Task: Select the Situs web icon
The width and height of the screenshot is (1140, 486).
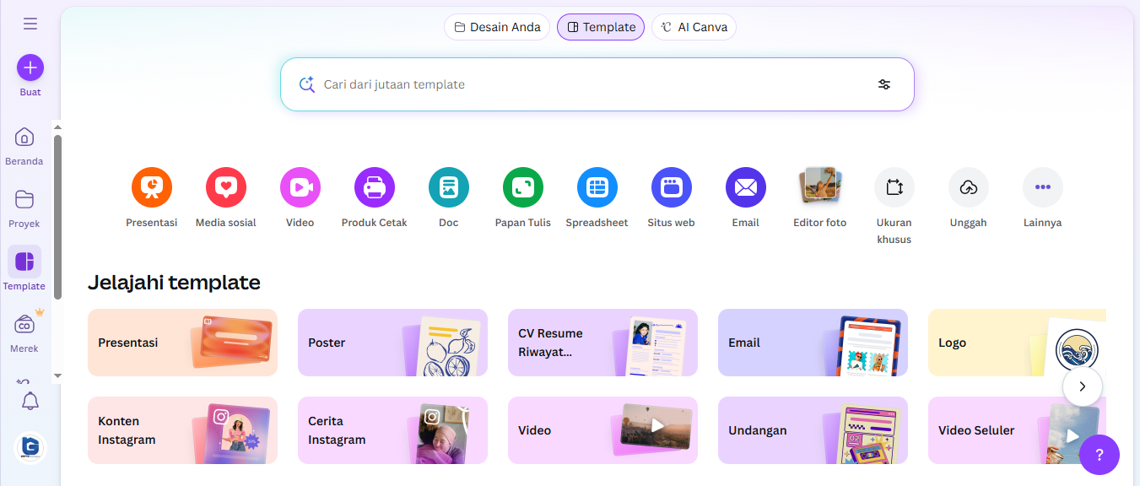Action: 671,186
